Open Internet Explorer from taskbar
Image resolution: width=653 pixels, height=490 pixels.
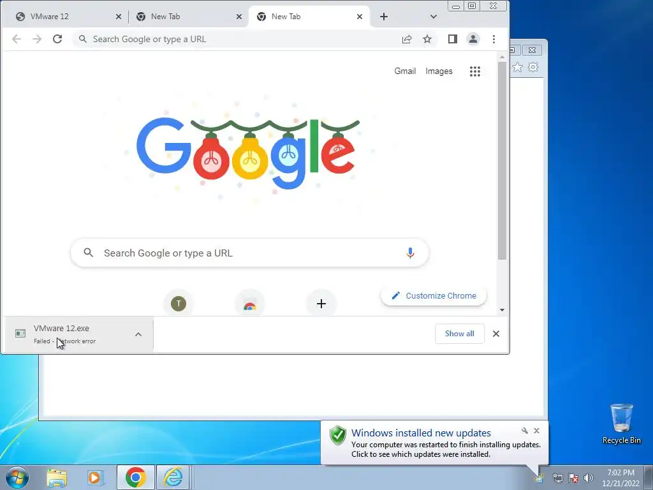coord(173,477)
